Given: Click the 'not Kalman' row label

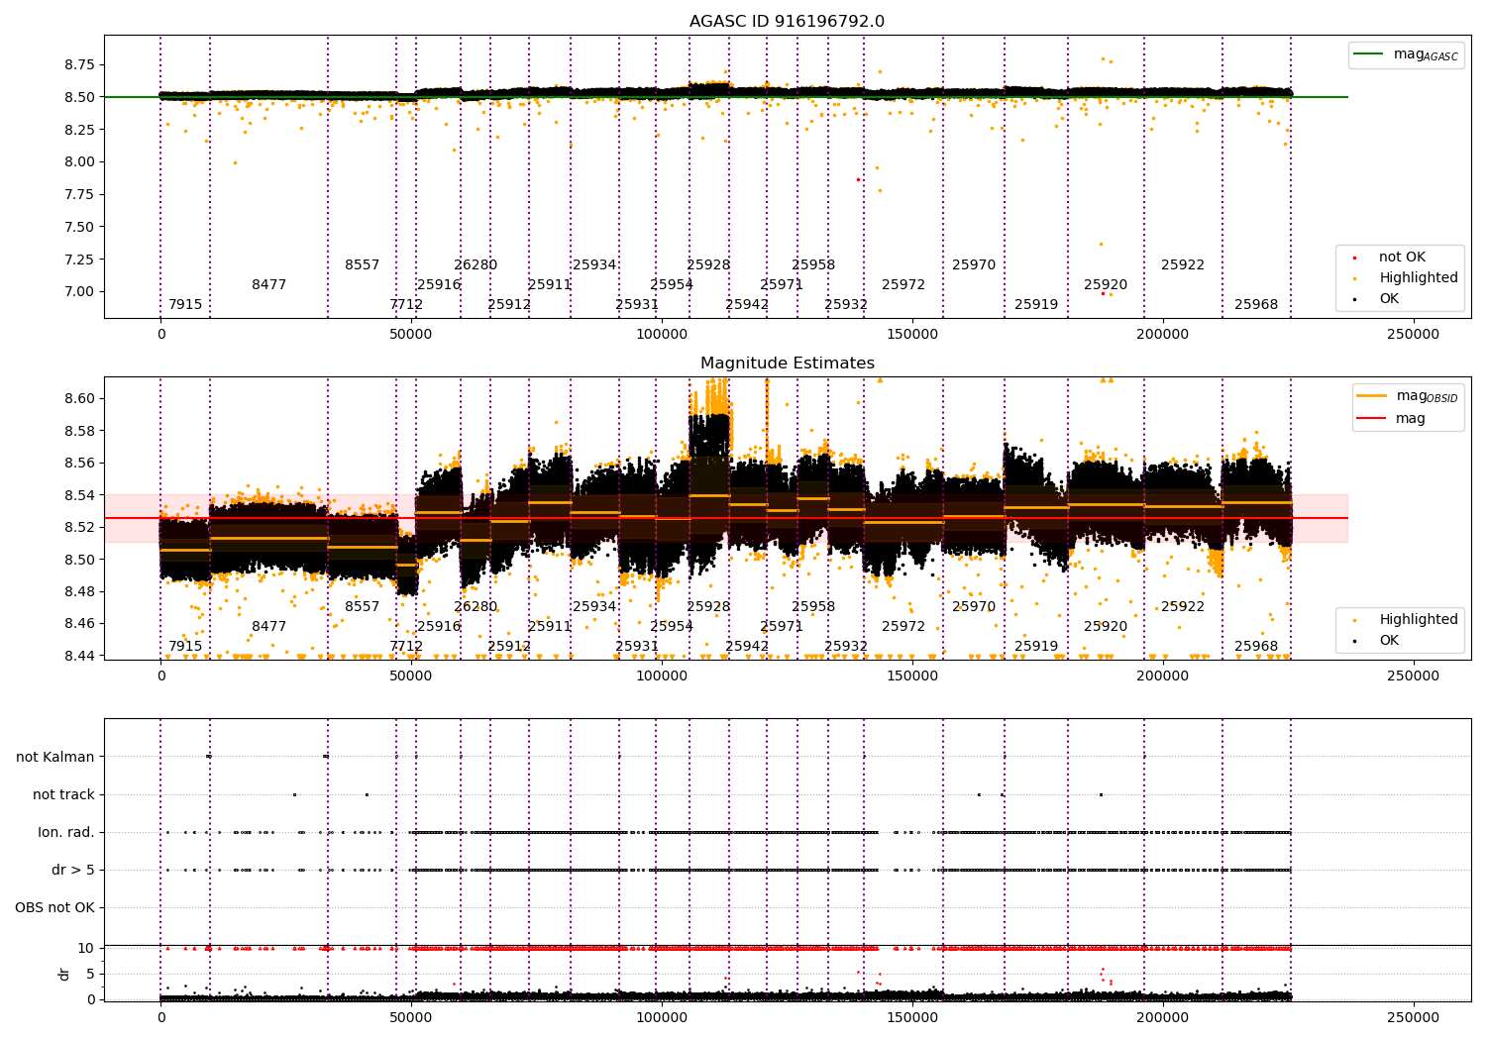Looking at the screenshot, I should tap(55, 757).
